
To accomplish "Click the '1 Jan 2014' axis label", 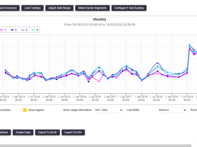I will click(x=18, y=98).
